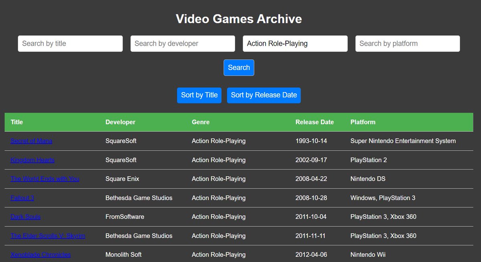Click the Title column header

click(17, 122)
